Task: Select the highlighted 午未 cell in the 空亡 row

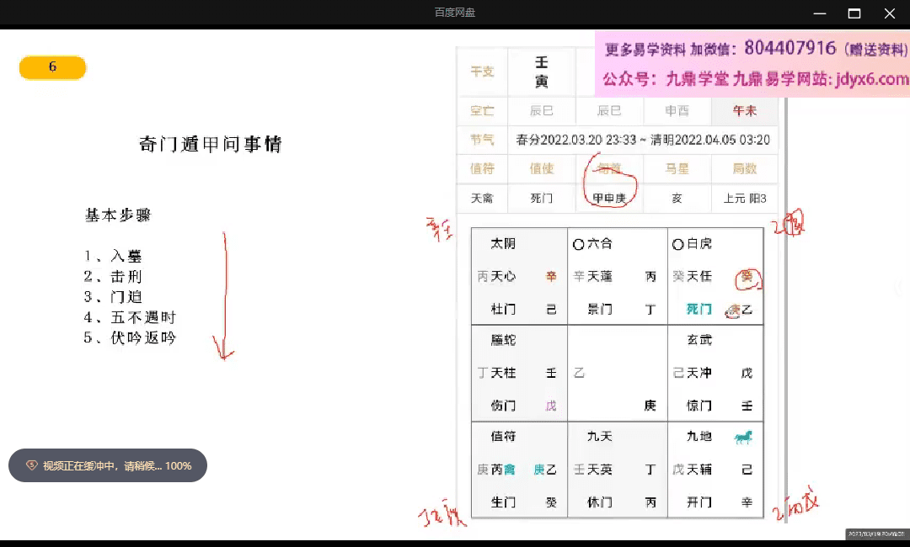Action: pyautogui.click(x=745, y=110)
